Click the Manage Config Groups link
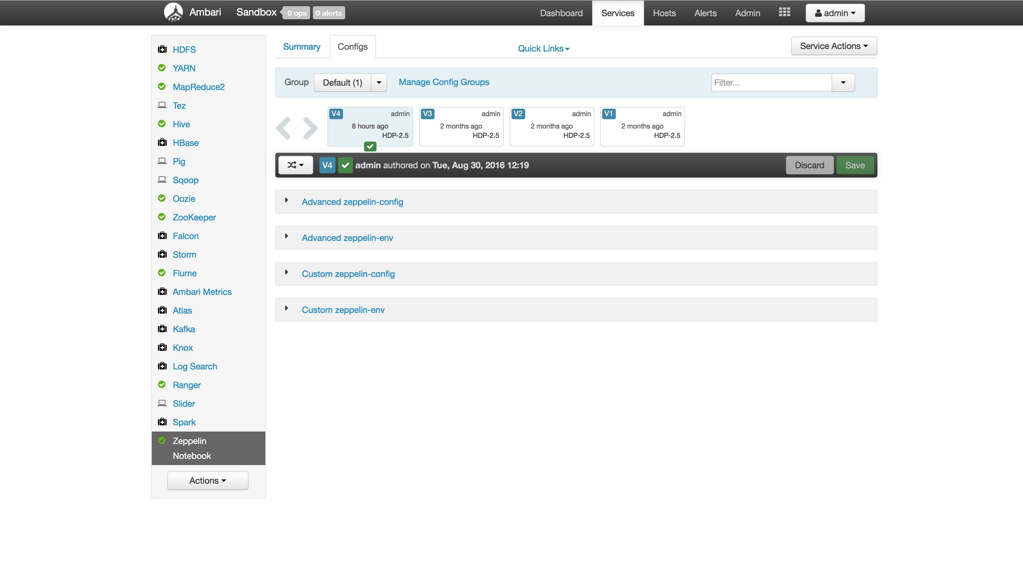Image resolution: width=1023 pixels, height=570 pixels. [x=444, y=82]
